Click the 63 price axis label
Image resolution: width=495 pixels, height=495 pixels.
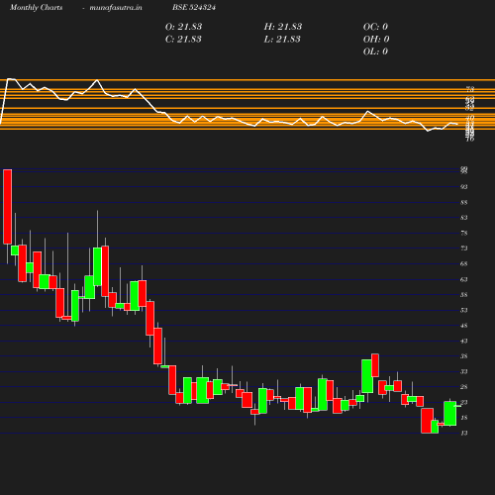click(464, 279)
